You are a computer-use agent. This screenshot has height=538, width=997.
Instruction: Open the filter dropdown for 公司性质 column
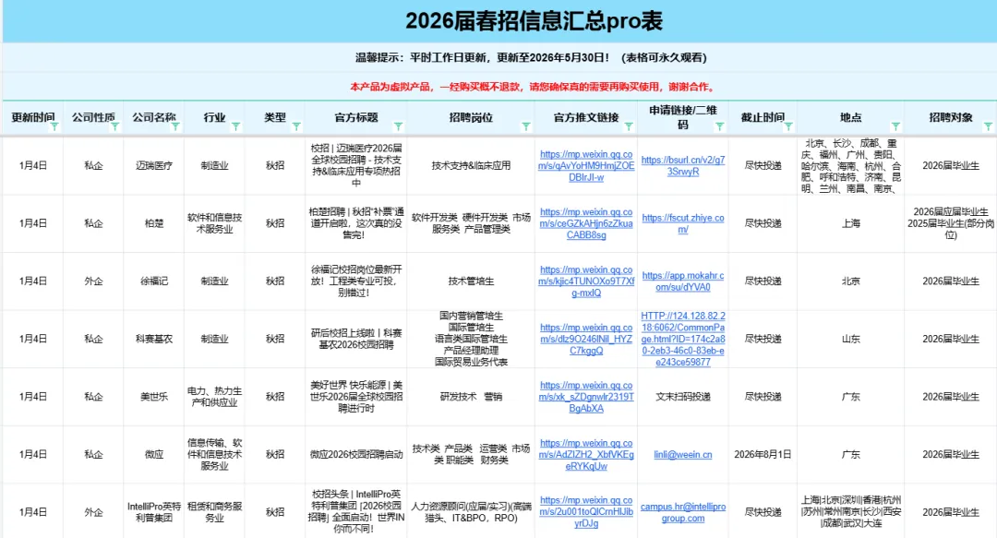pyautogui.click(x=115, y=126)
